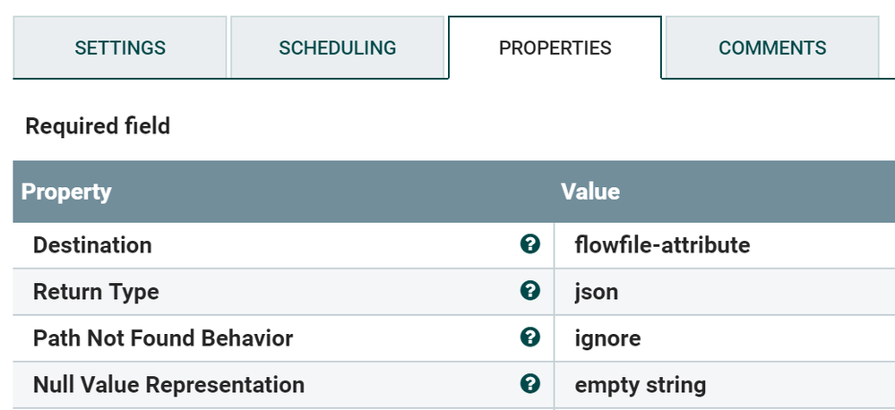Click the Null Value Representation property label

click(x=168, y=384)
